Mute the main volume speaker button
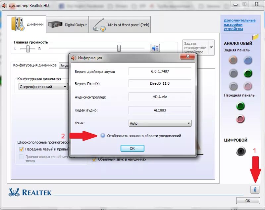The height and width of the screenshot is (210, 265). pos(155,48)
